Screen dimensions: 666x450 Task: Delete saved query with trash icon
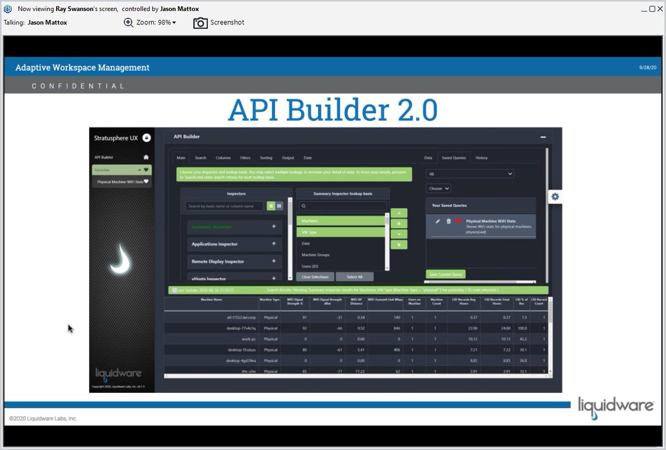click(448, 221)
